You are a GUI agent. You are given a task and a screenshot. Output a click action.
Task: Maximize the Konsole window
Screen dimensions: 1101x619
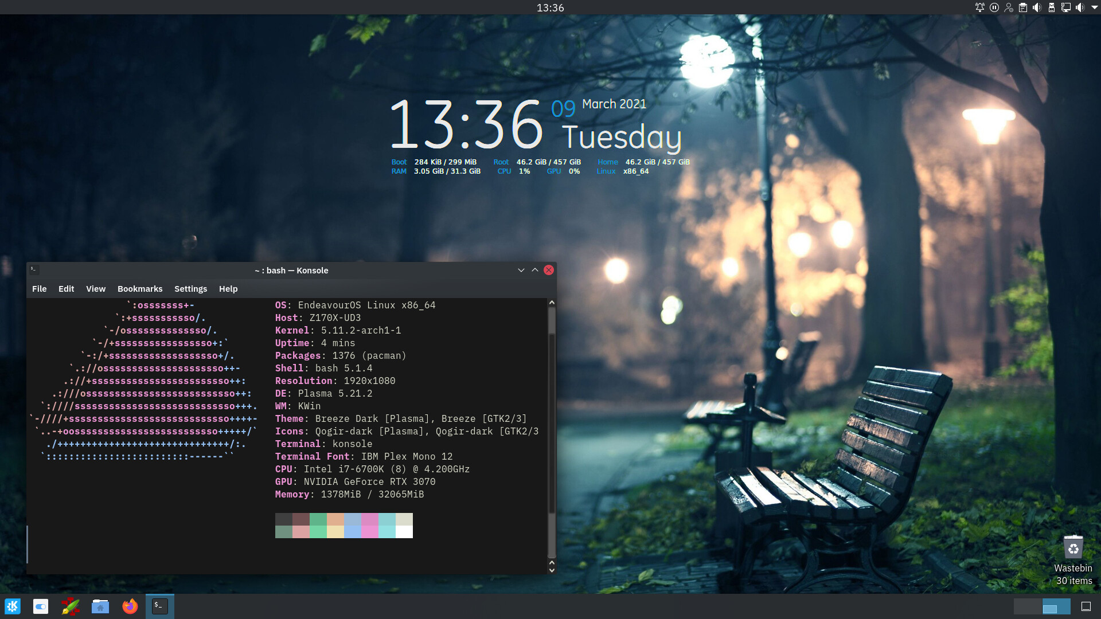tap(535, 270)
